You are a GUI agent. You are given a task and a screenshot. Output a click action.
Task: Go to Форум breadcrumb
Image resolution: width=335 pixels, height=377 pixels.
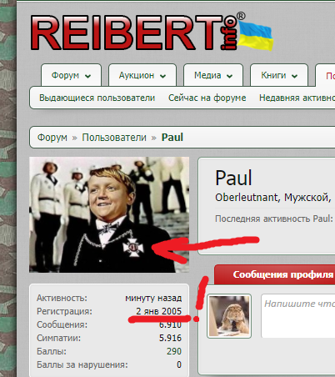[x=52, y=138]
